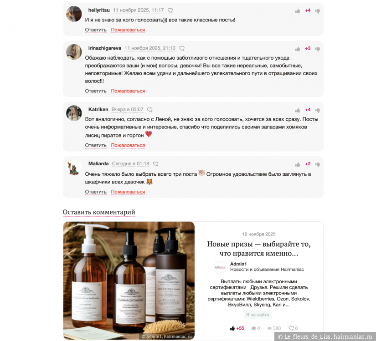Like hellyritsu's comment with thumbs up
The height and width of the screenshot is (341, 376).
pos(298,11)
